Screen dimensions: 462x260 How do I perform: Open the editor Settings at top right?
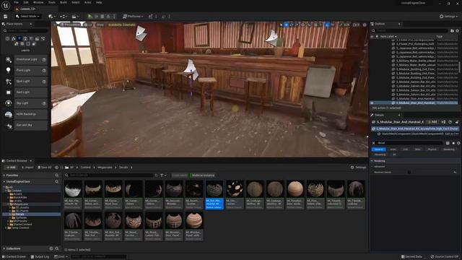tap(449, 17)
